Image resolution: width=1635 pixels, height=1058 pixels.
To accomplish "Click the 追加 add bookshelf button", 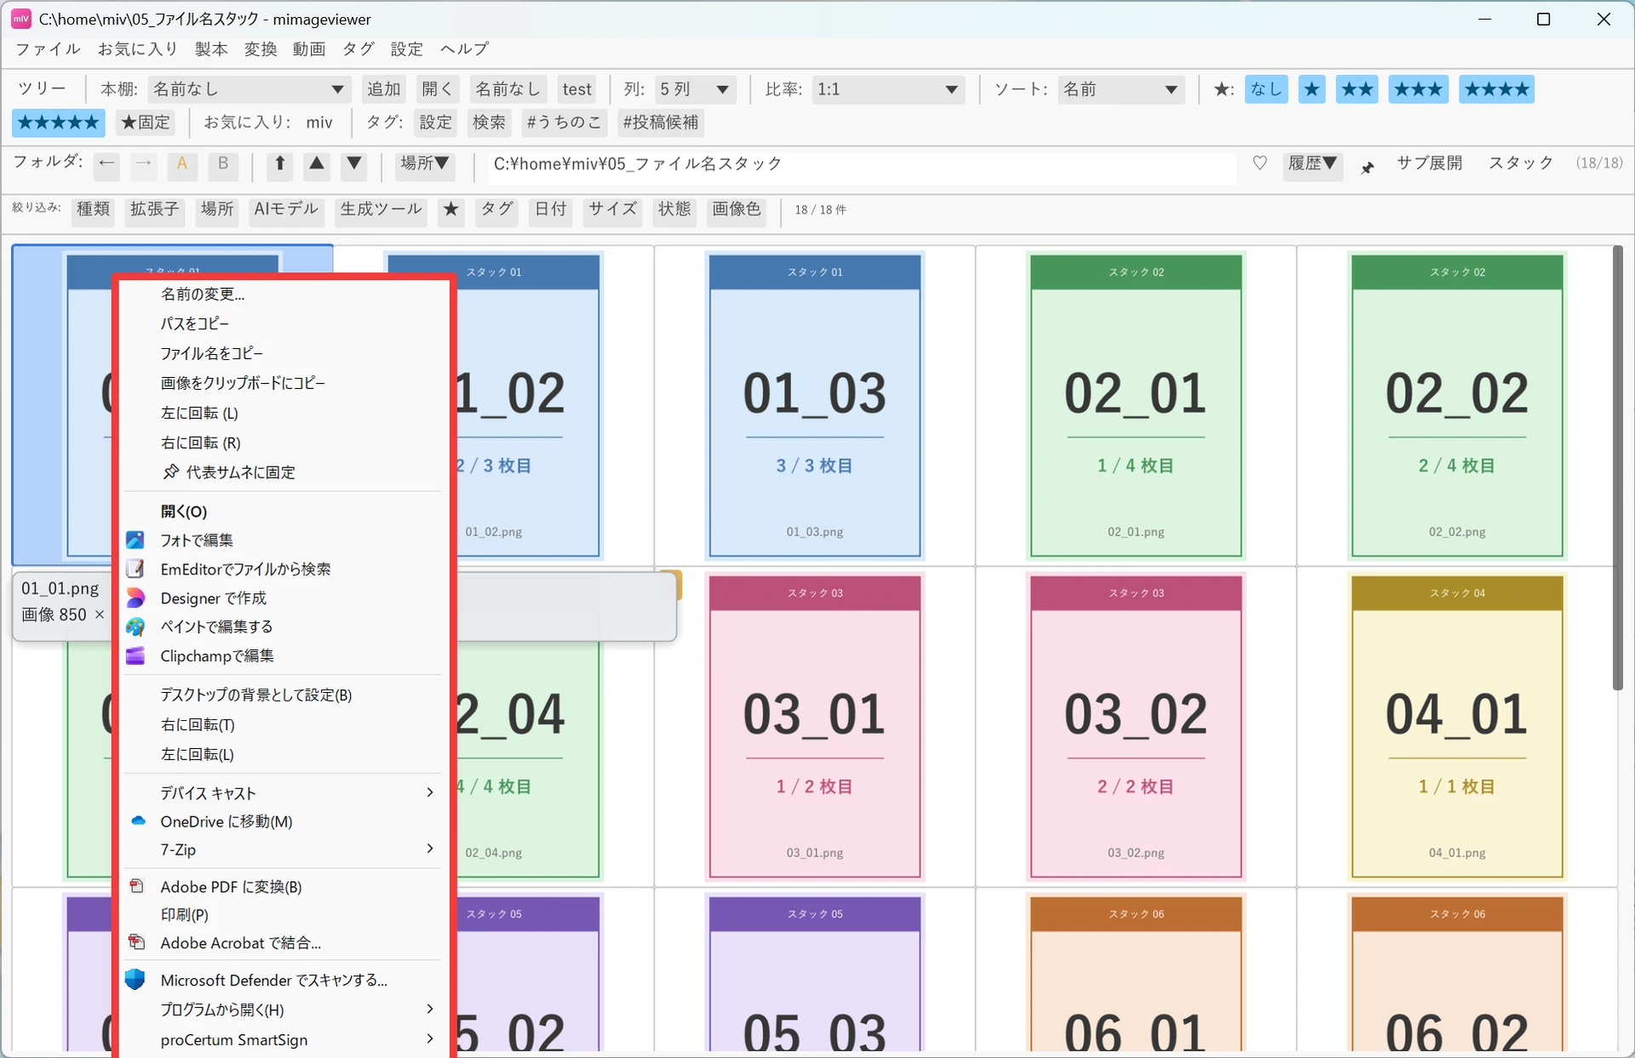I will click(384, 89).
